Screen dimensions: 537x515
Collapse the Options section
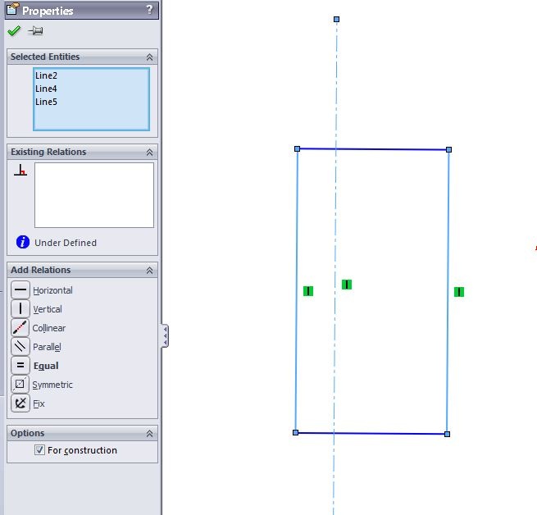[x=150, y=434]
